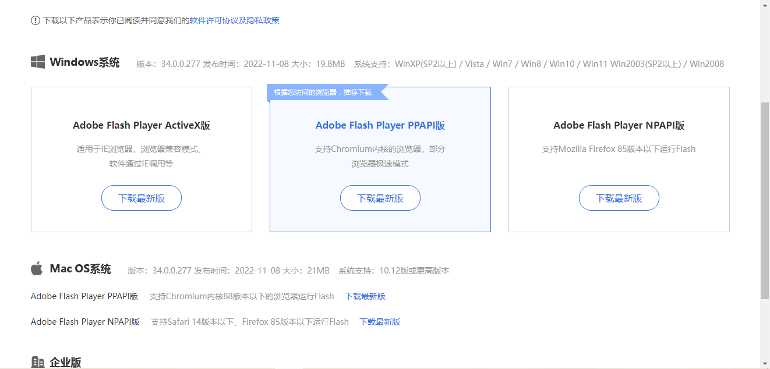Select Adobe Flash Player PPAPI版 card title
This screenshot has height=369, width=770.
click(380, 125)
